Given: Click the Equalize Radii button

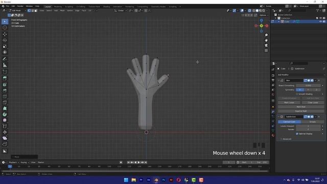Looking at the screenshot, I should 301,111.
